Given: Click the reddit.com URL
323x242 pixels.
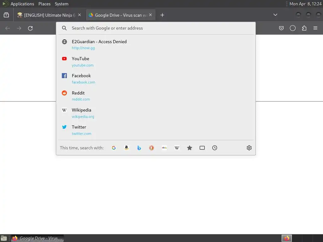Looking at the screenshot, I should click(81, 99).
